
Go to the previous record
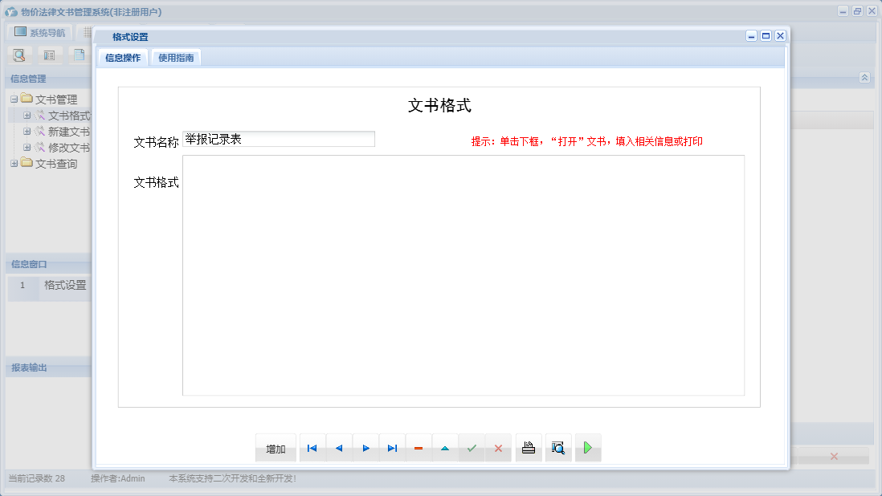(338, 448)
